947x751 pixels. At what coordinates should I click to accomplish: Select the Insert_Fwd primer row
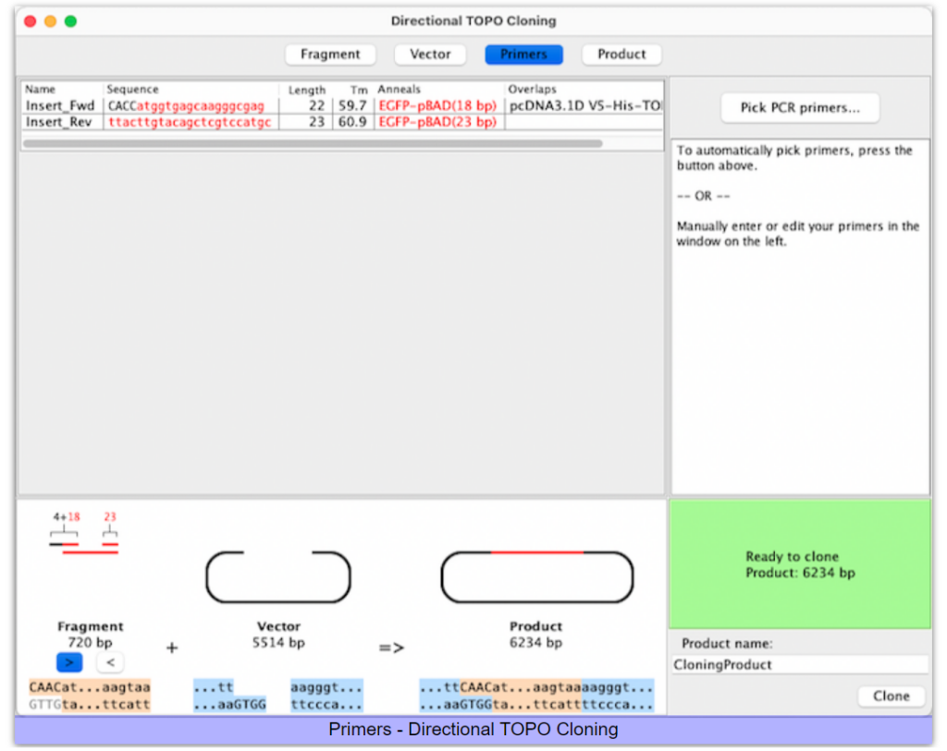point(60,106)
